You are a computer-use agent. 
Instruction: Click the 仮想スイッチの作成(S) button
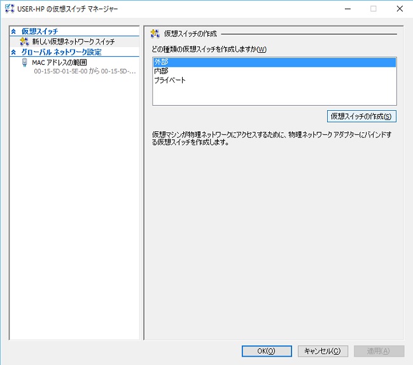pos(361,117)
